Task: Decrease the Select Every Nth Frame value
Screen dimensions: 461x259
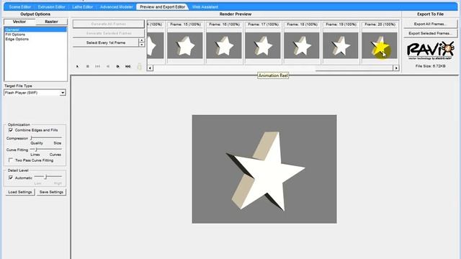Action: click(x=142, y=45)
